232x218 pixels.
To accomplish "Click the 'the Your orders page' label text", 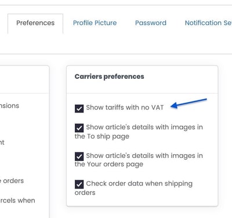I will click(x=109, y=165).
